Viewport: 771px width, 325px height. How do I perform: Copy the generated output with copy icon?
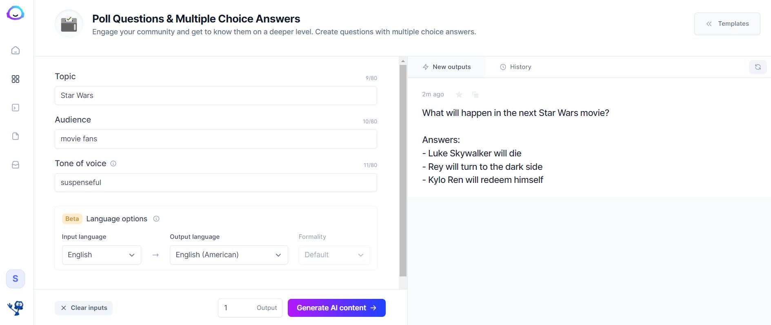(475, 94)
